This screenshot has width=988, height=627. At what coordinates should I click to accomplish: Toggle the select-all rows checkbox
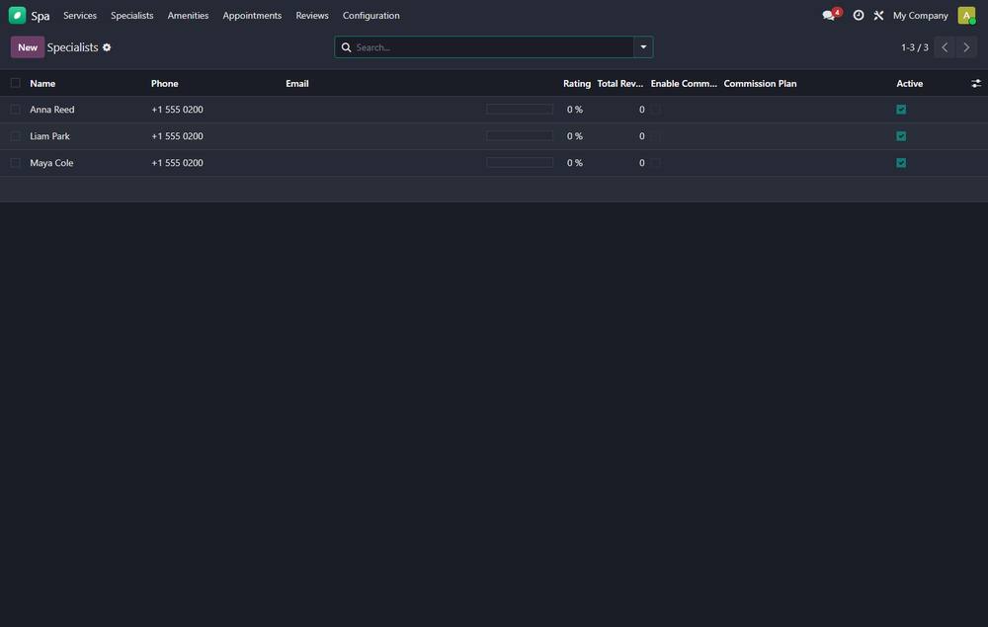(x=15, y=83)
